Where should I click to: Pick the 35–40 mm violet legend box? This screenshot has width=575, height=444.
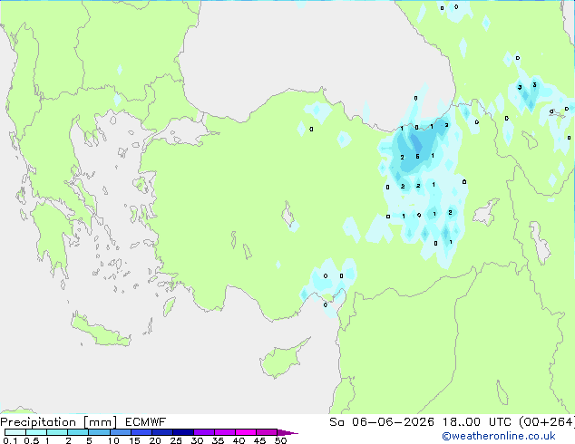tap(224, 432)
